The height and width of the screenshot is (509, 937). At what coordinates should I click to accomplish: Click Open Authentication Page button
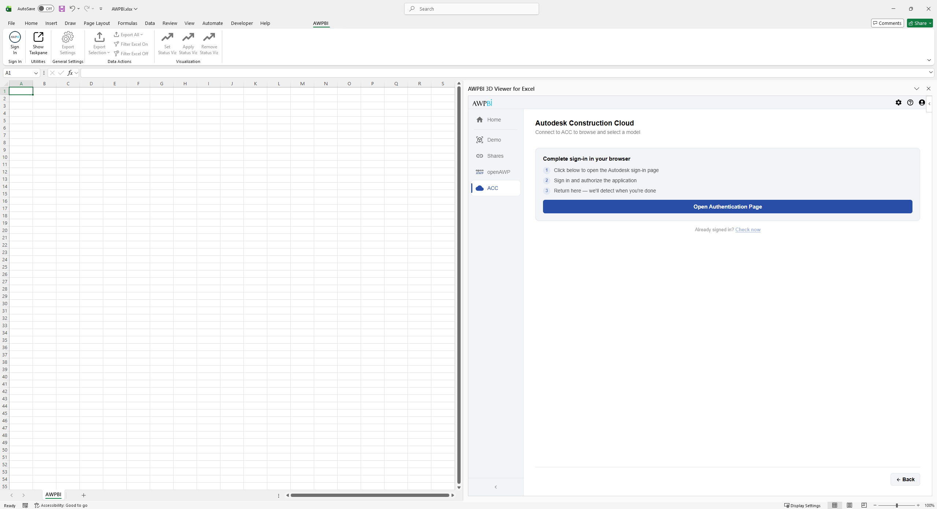(728, 207)
